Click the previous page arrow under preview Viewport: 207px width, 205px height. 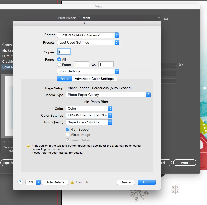click(9, 142)
